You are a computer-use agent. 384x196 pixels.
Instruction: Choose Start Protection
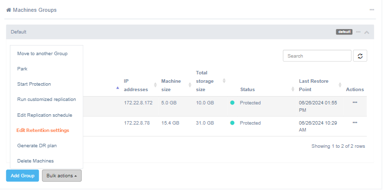[34, 84]
